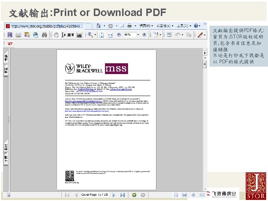268x201 pixels.
Task: Go to the previous page
Action: pos(76,195)
